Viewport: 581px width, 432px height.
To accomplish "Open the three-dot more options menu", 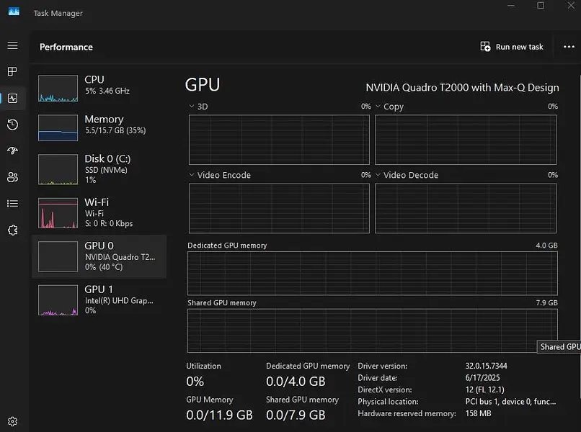I will tap(568, 47).
